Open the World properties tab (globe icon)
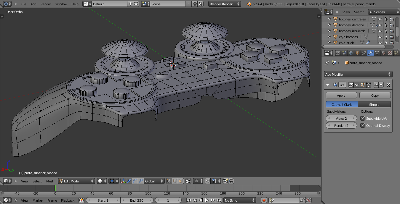 point(351,53)
